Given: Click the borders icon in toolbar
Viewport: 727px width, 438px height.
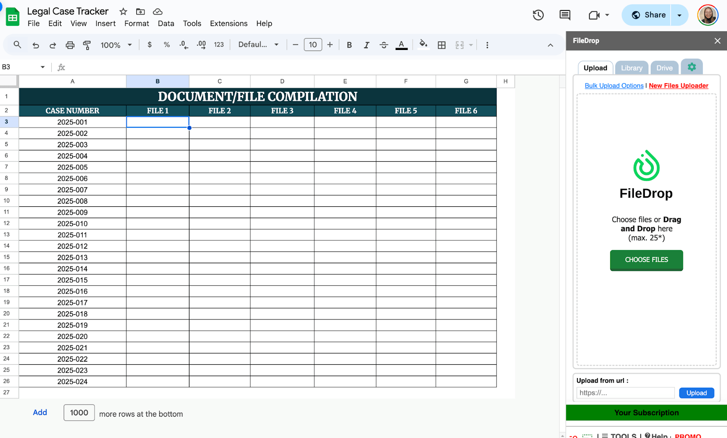Looking at the screenshot, I should click(x=441, y=45).
